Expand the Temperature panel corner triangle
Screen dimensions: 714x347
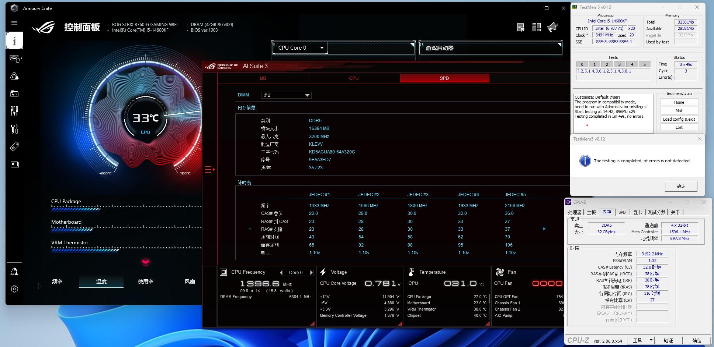point(488,323)
